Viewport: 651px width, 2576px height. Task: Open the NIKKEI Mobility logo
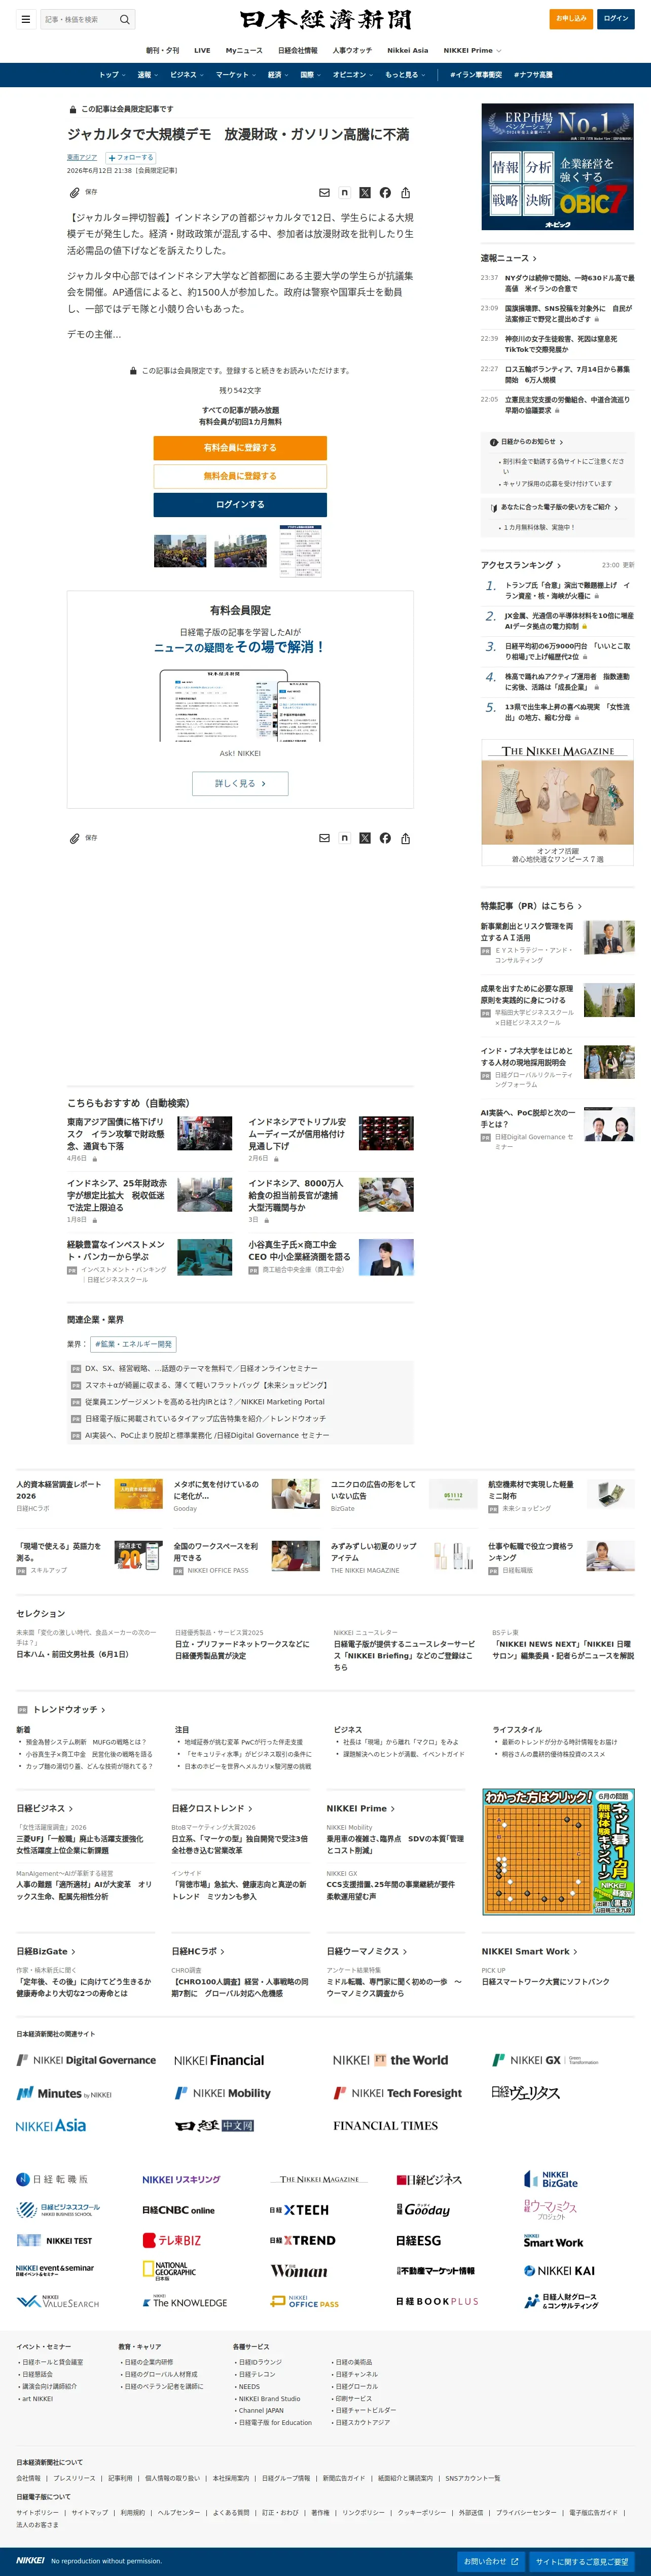[222, 2093]
